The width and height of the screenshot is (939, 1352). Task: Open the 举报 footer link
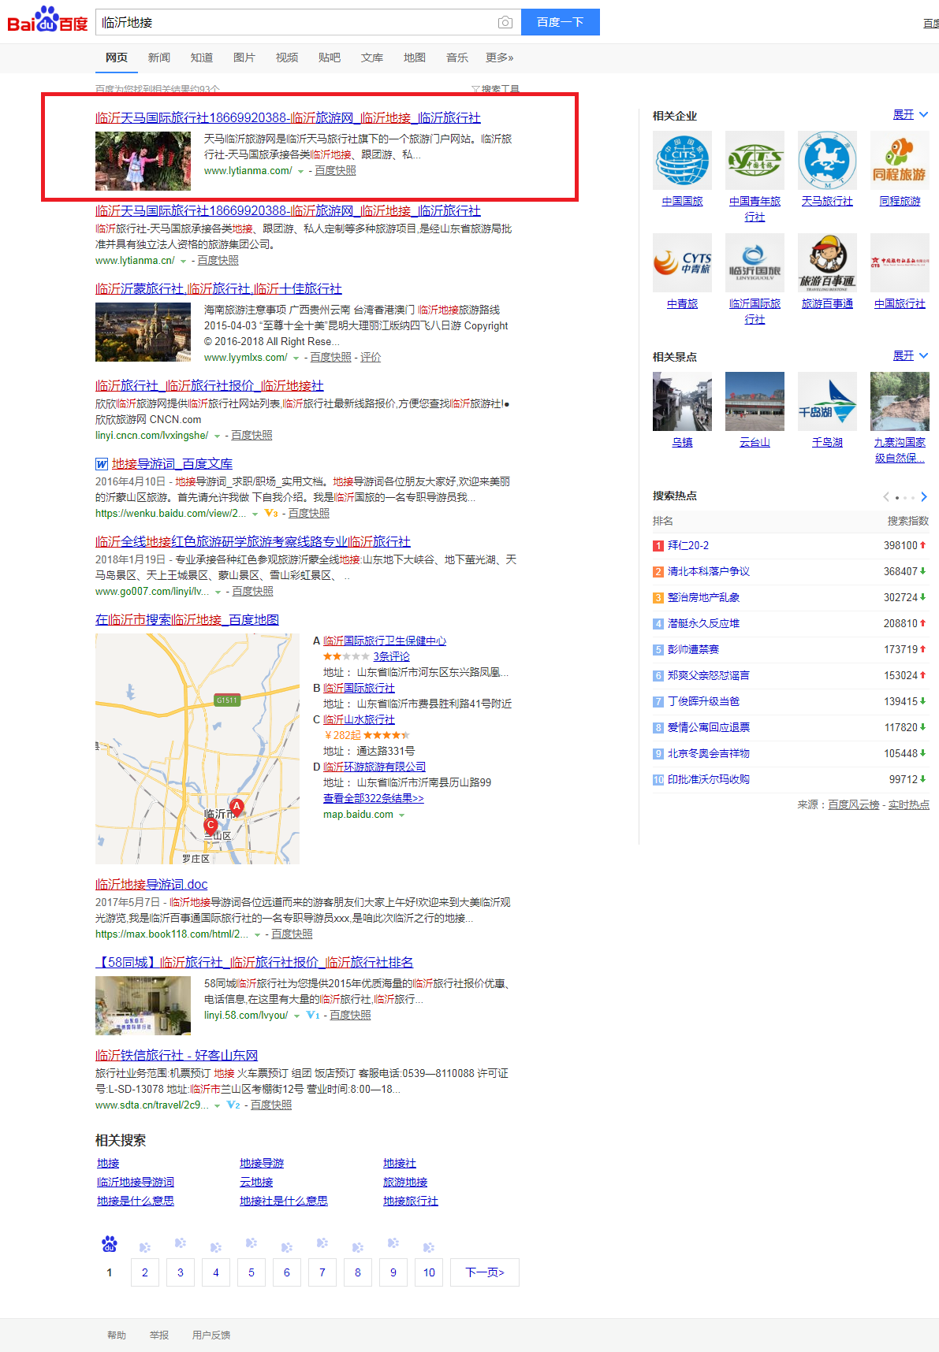159,1335
